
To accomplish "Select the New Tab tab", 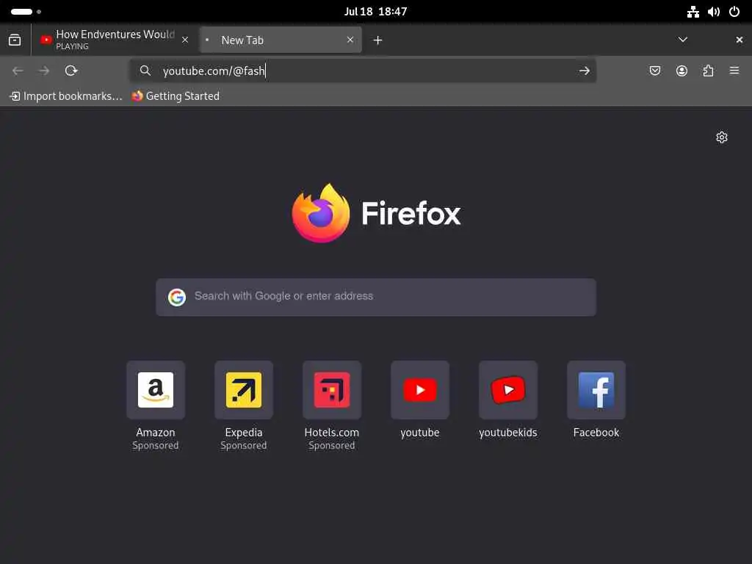I will pyautogui.click(x=281, y=40).
